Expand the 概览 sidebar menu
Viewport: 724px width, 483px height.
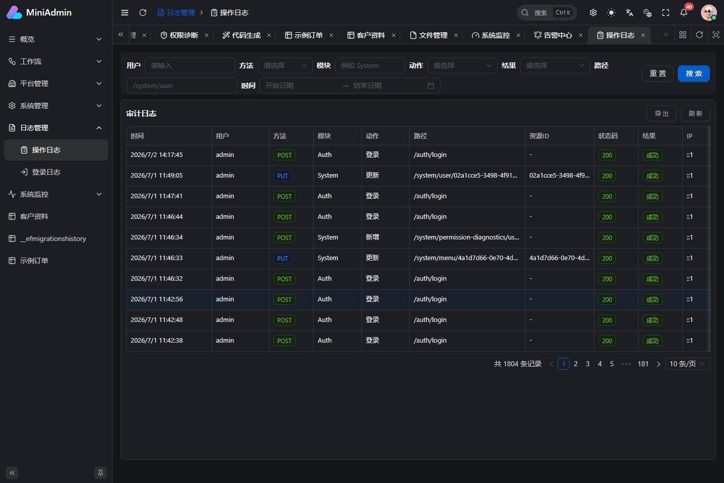(56, 39)
